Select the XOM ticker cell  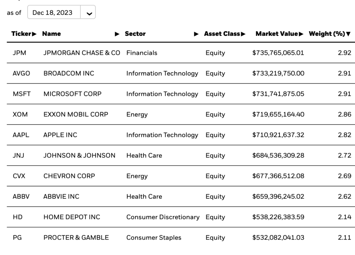point(20,114)
